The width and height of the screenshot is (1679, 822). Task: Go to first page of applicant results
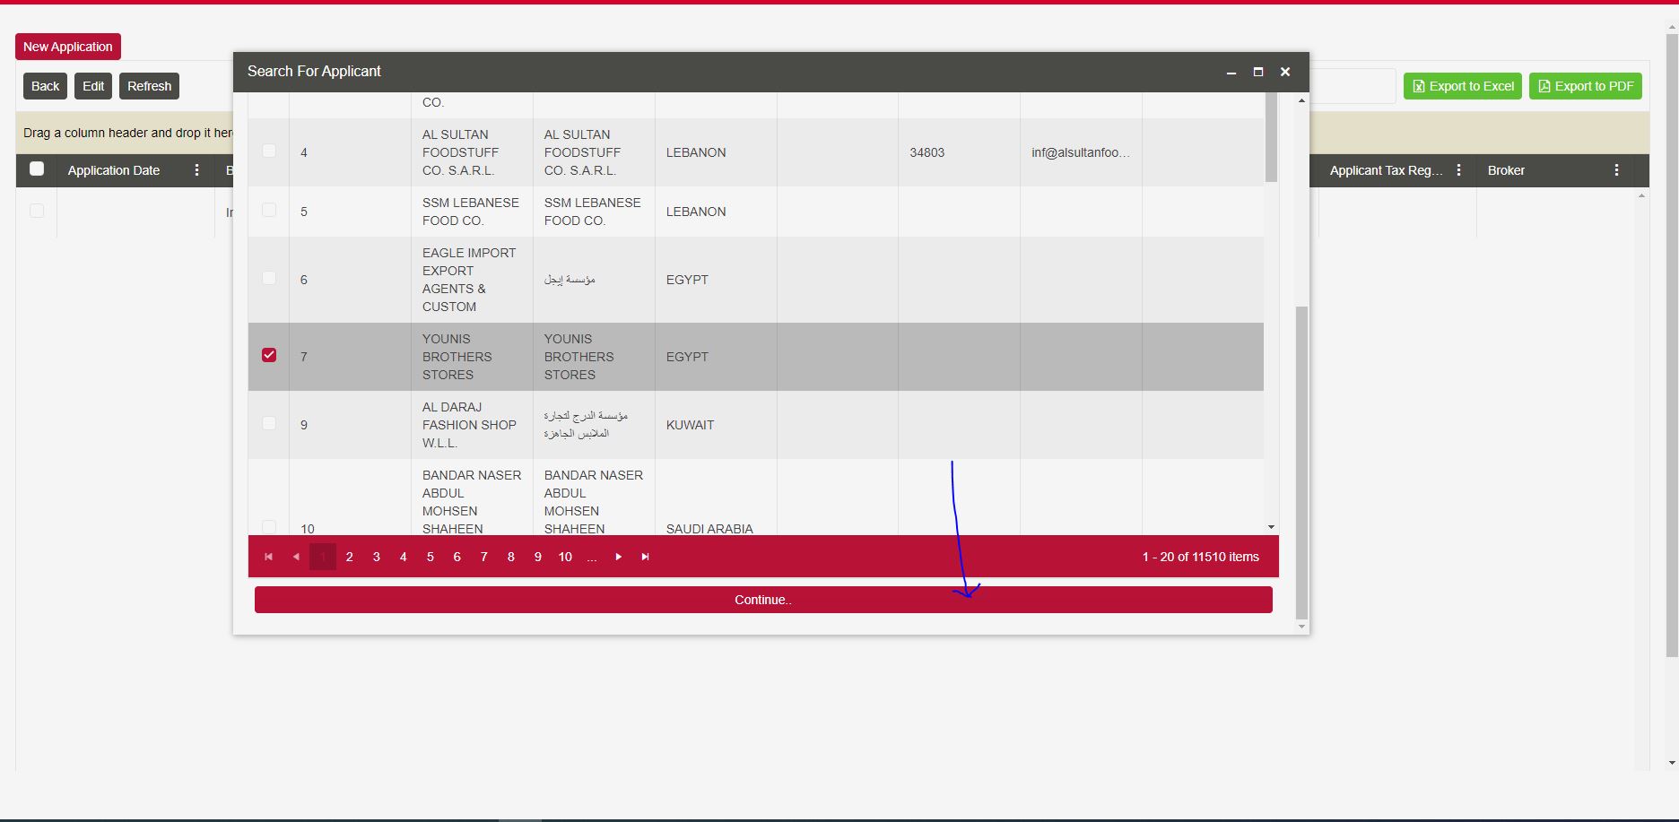click(x=268, y=557)
